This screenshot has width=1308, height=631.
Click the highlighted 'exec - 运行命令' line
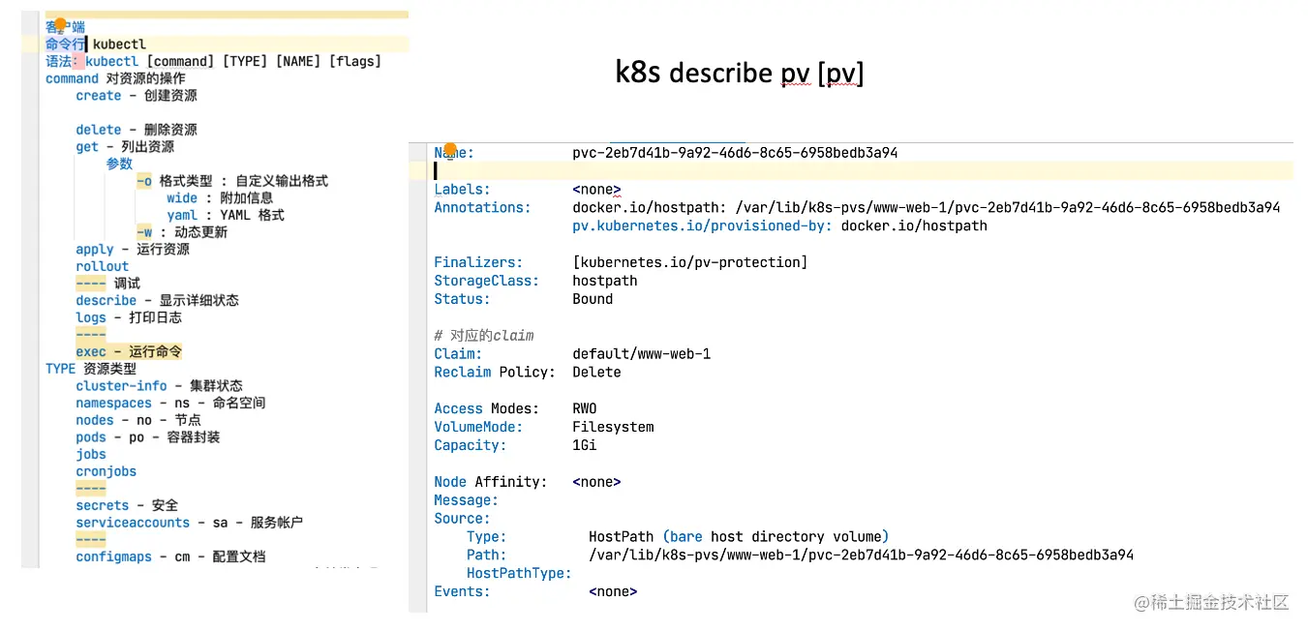tap(129, 351)
